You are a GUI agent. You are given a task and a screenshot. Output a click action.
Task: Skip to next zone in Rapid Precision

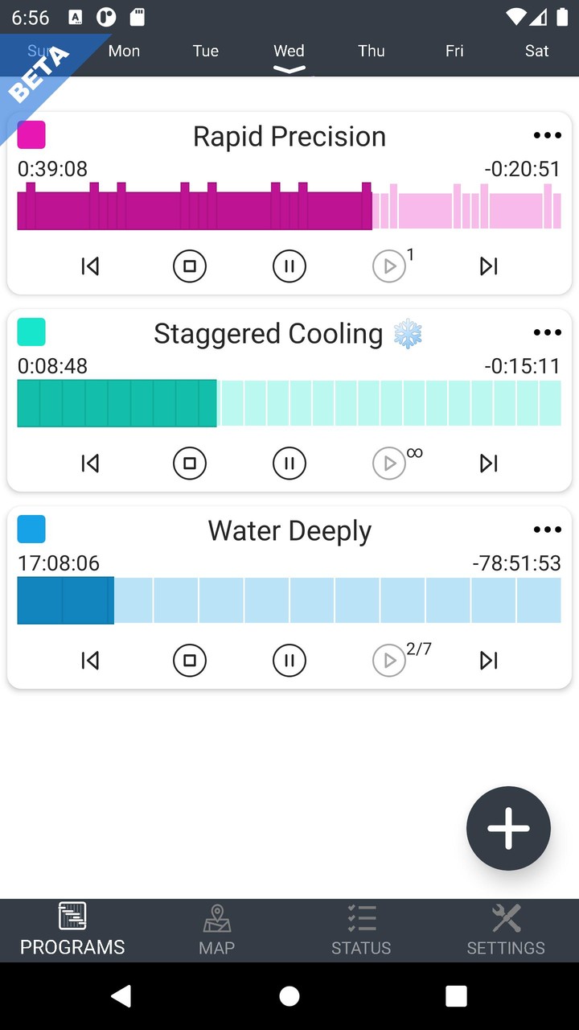coord(488,266)
